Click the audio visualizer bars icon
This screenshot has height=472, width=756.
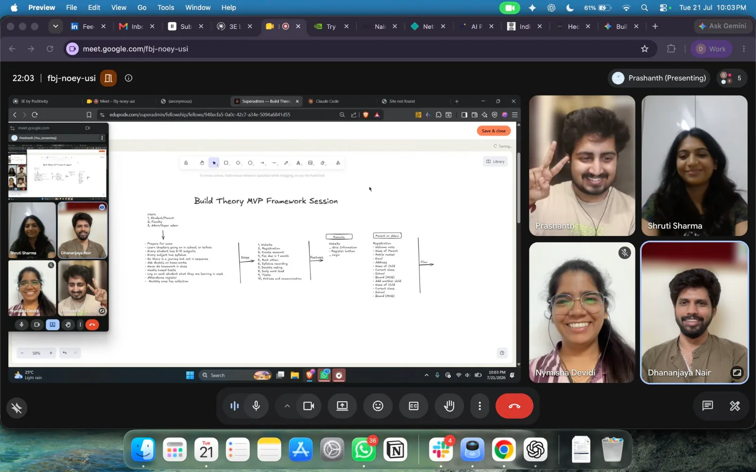tap(234, 406)
